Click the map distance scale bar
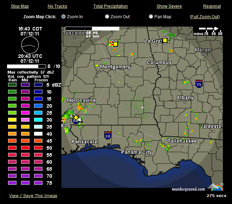The image size is (232, 204). [x=92, y=28]
